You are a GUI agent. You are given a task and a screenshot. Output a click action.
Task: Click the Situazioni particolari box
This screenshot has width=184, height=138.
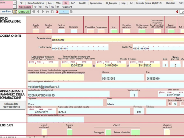click(167, 132)
